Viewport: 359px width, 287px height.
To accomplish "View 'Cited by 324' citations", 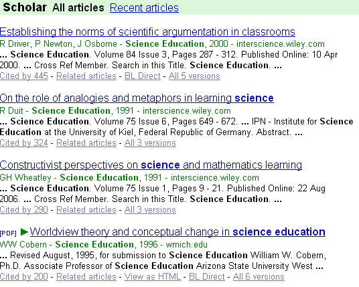I will (24, 143).
